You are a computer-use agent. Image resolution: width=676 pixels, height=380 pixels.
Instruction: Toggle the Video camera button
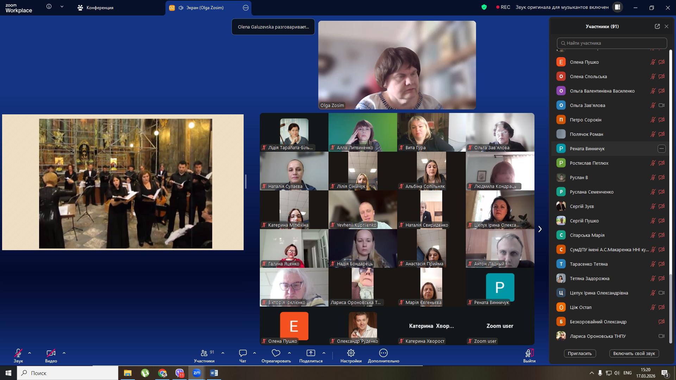51,353
